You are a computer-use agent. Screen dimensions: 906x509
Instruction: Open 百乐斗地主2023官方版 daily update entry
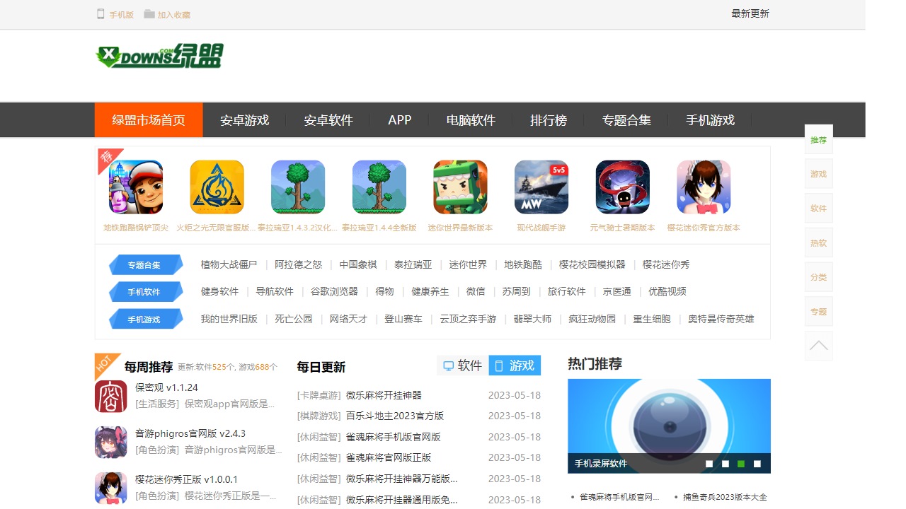[395, 416]
